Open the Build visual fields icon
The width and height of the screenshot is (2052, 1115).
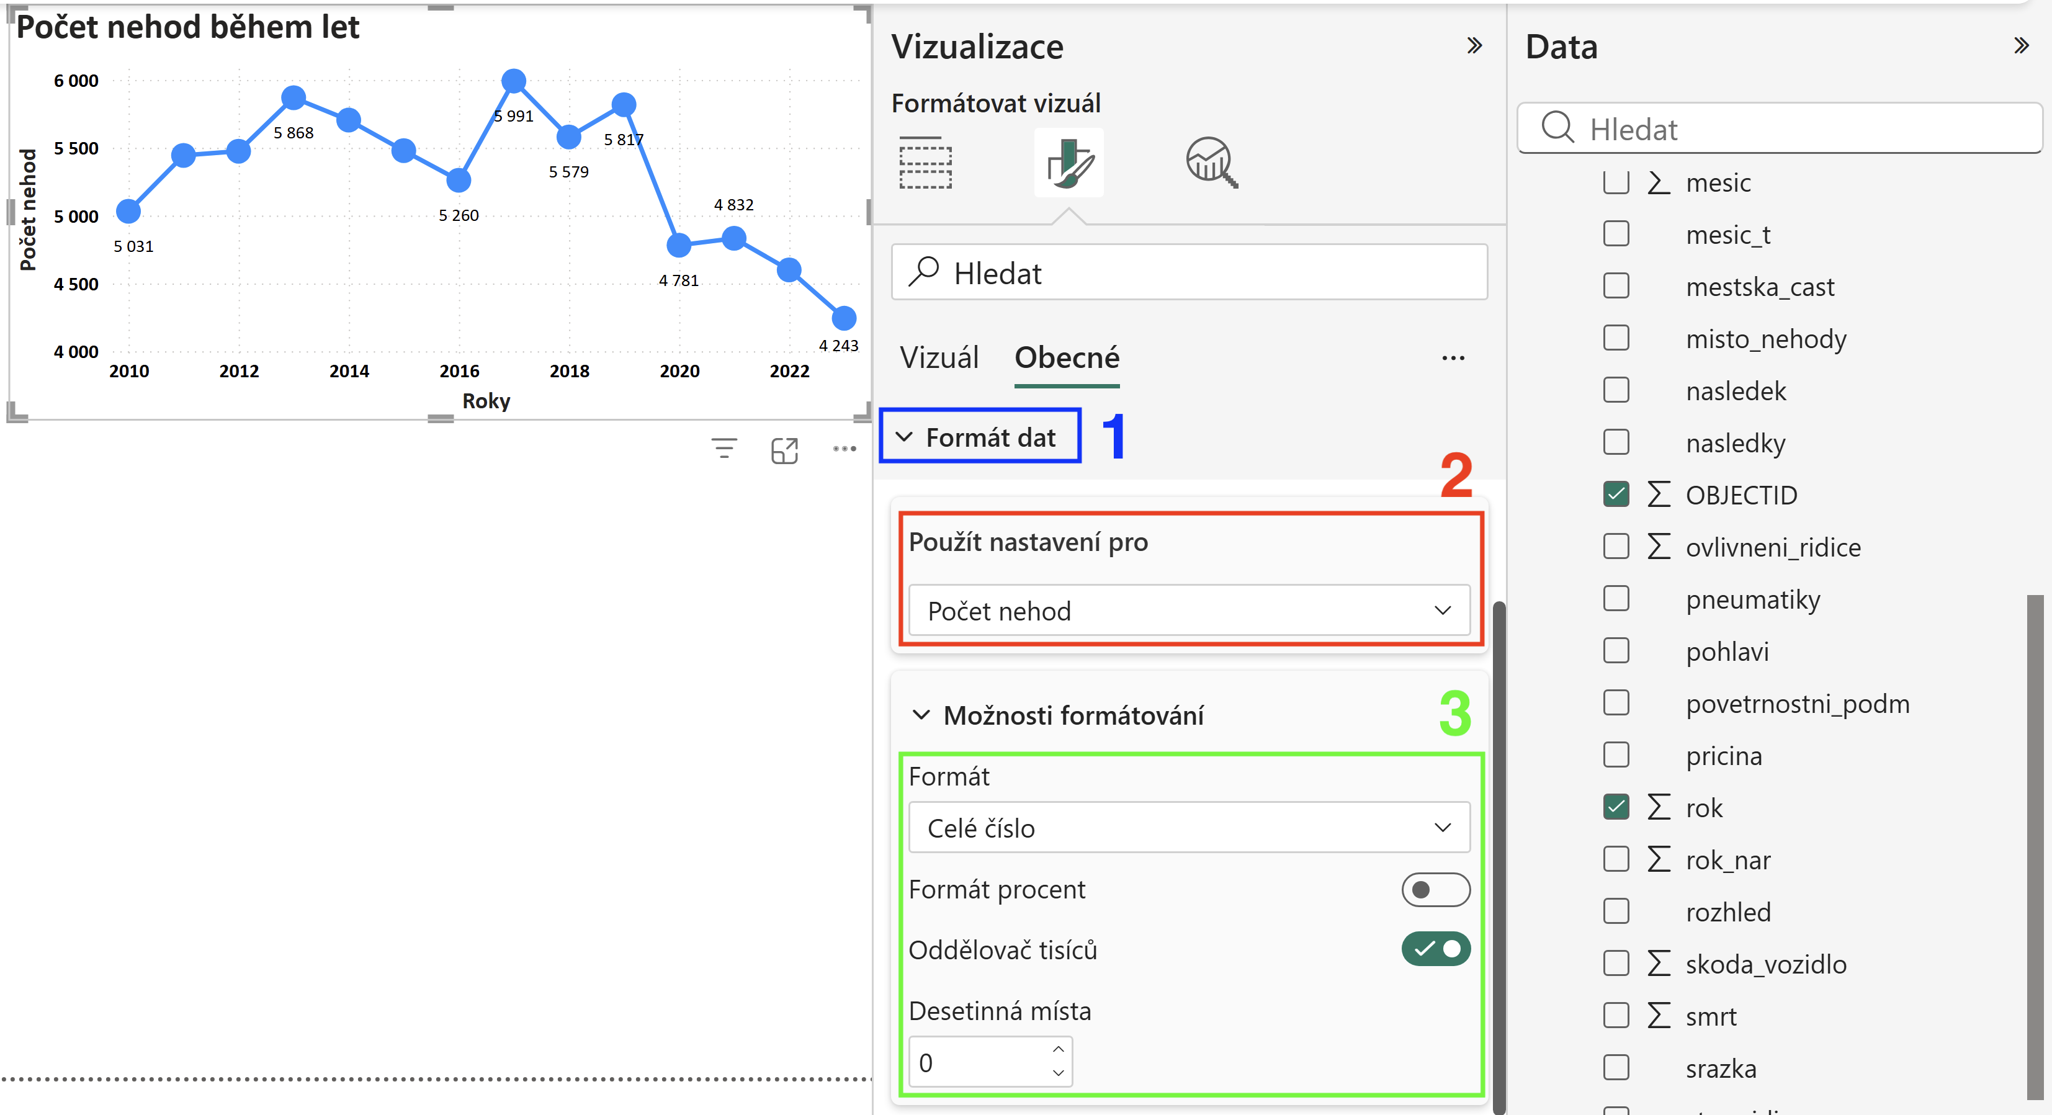coord(925,163)
